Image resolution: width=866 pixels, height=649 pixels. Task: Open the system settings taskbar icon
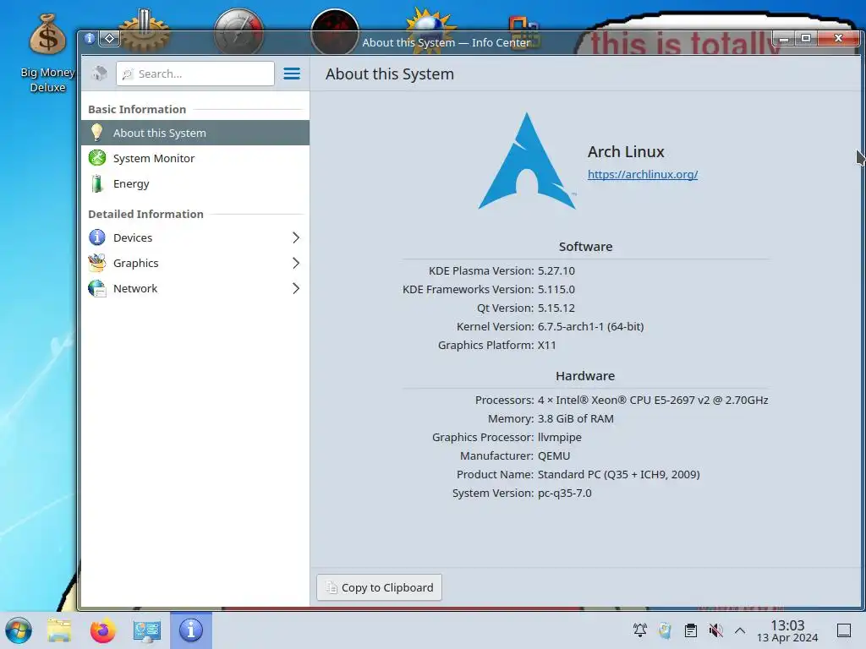146,630
